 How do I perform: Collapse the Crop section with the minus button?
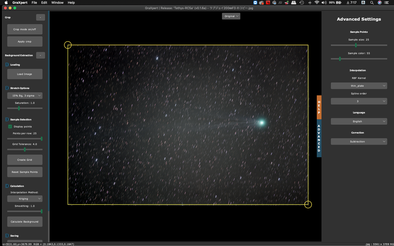coord(40,17)
